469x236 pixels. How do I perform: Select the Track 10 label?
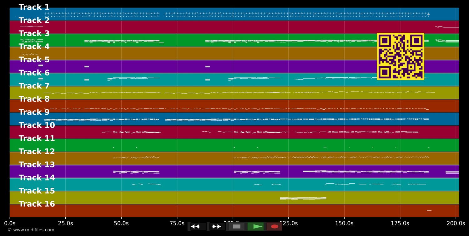point(37,125)
